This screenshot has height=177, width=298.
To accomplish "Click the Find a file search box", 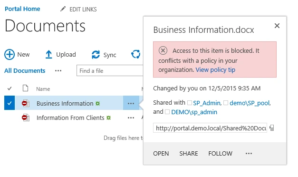I will (110, 70).
